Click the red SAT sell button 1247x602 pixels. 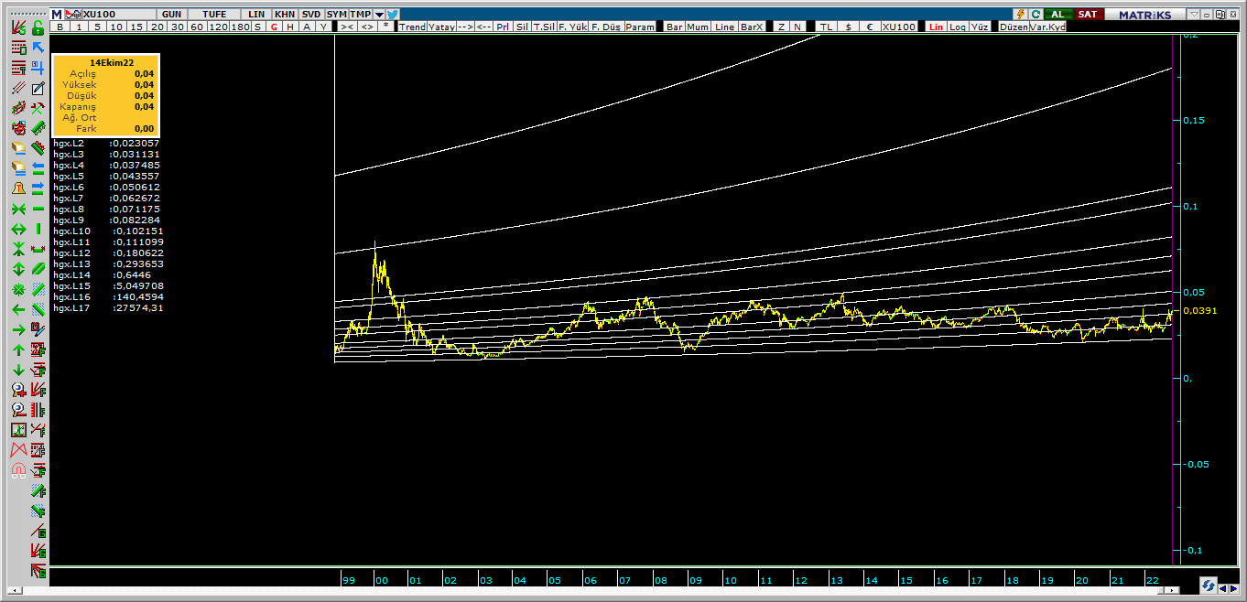pyautogui.click(x=1088, y=15)
